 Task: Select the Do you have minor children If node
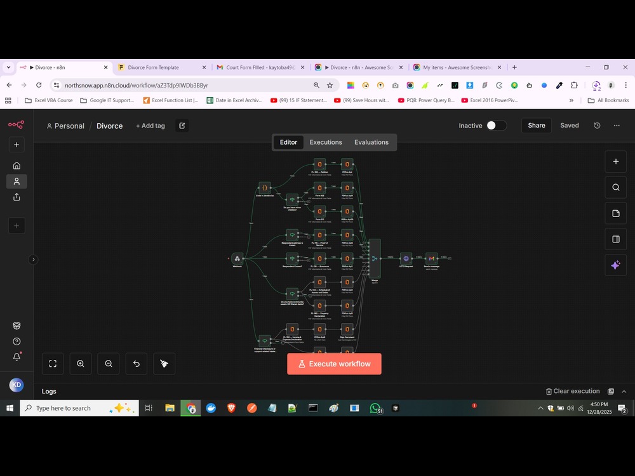[x=292, y=199]
